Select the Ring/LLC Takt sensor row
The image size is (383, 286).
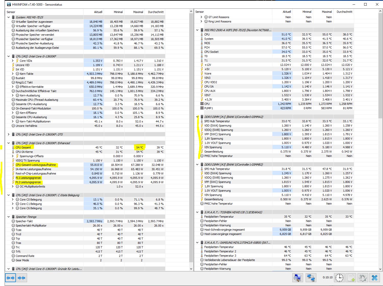85,82
